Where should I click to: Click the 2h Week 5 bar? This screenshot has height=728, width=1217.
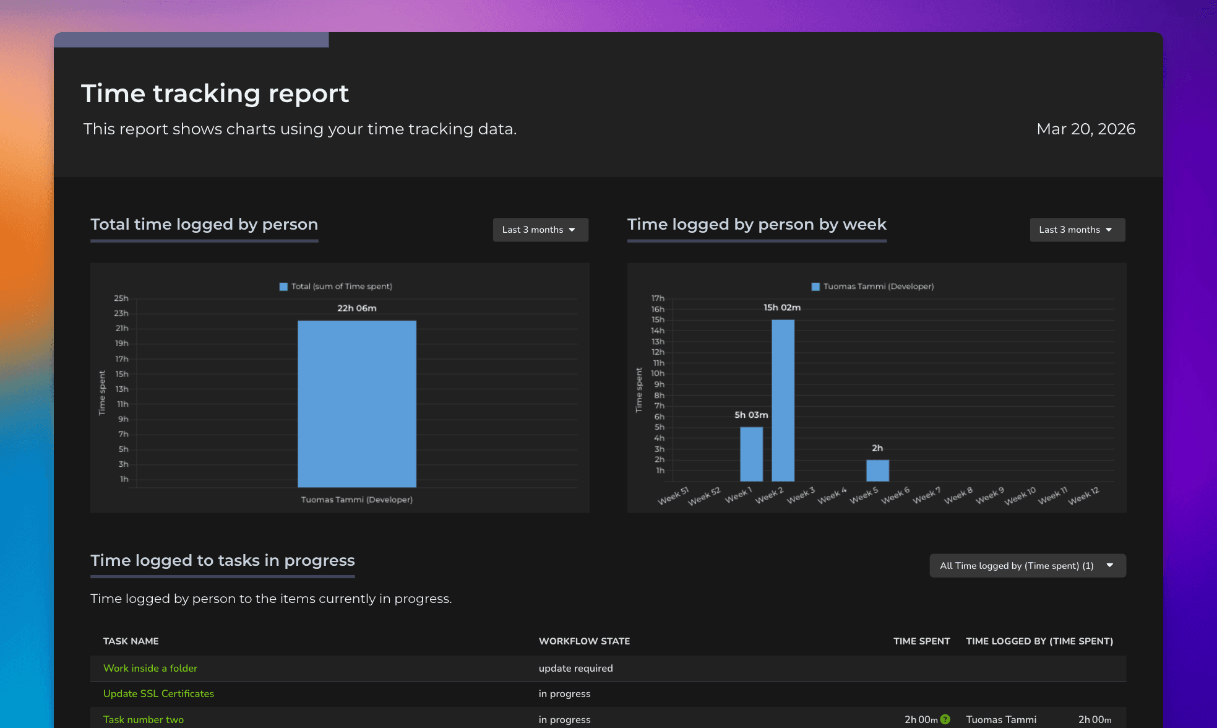click(877, 470)
